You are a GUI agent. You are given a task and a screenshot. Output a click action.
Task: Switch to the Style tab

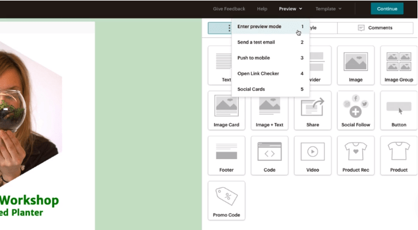click(323, 28)
